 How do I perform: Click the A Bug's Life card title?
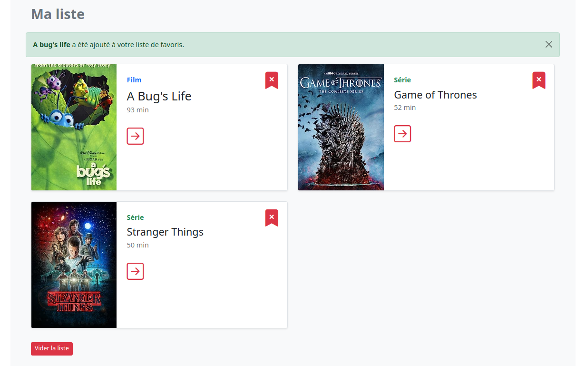pos(159,96)
